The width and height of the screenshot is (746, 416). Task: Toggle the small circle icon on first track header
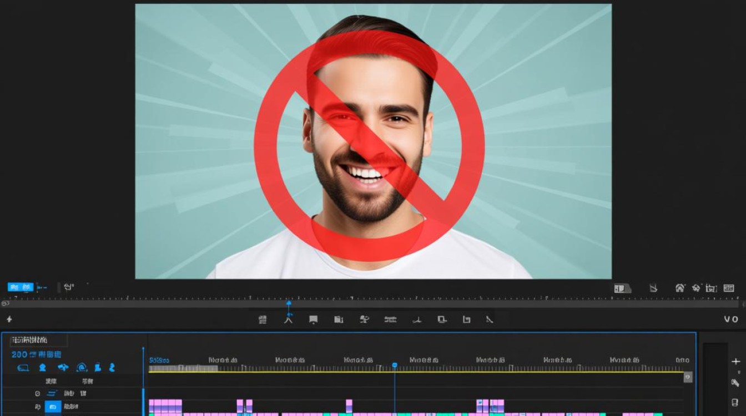pos(38,393)
